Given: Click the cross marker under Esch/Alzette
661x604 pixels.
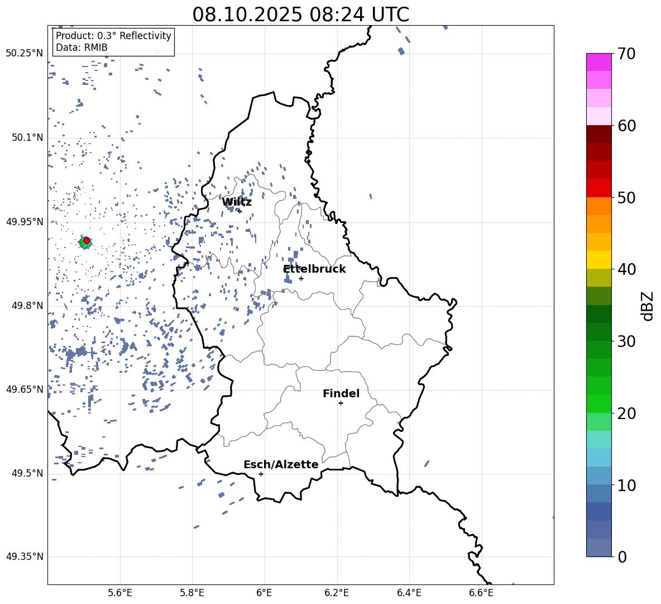Looking at the screenshot, I should coord(261,474).
